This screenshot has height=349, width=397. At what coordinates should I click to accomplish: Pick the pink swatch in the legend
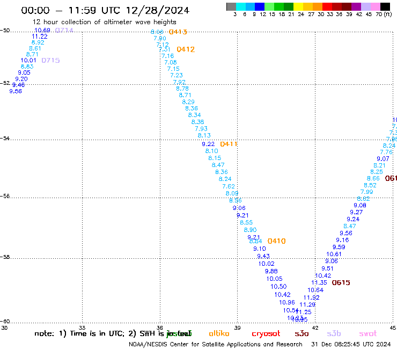[x=376, y=6]
